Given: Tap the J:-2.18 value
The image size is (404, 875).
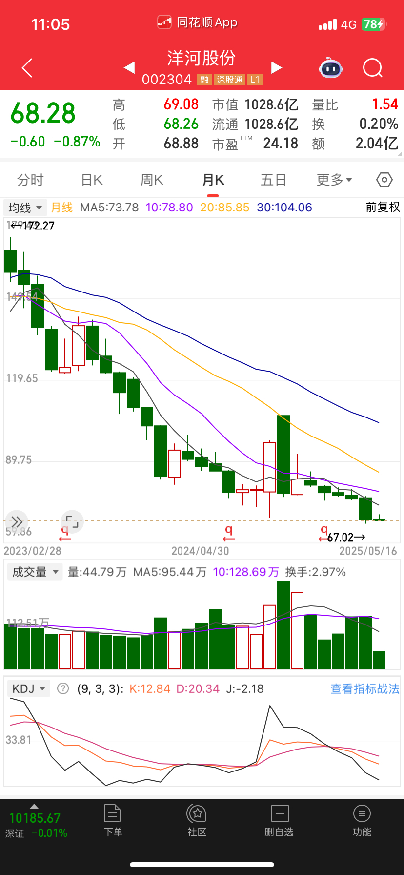Looking at the screenshot, I should tap(245, 688).
